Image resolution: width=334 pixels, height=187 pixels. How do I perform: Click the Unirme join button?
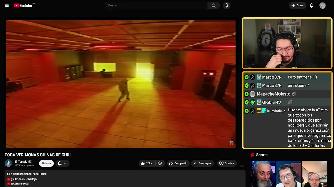[x=46, y=163]
